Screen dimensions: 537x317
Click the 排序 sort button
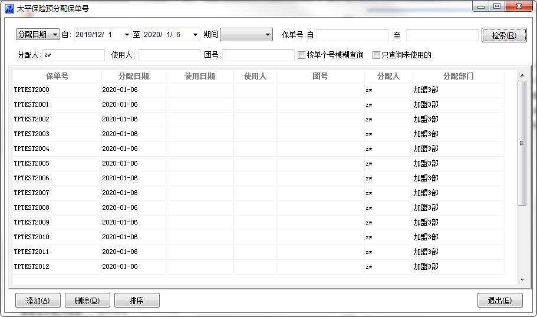point(137,301)
